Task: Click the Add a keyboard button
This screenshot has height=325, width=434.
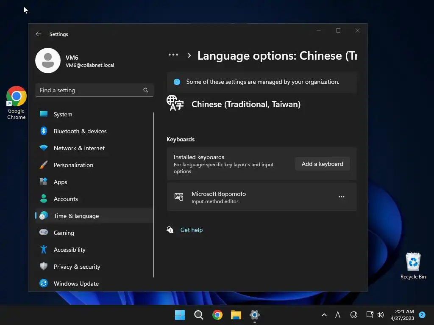Action: tap(322, 164)
